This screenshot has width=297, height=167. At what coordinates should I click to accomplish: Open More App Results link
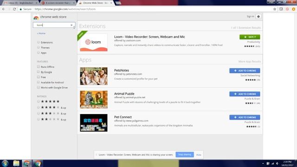pos(250,62)
